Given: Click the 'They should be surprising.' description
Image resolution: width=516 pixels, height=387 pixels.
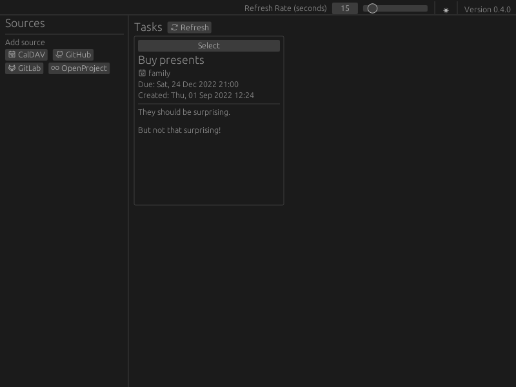Looking at the screenshot, I should pos(184,112).
